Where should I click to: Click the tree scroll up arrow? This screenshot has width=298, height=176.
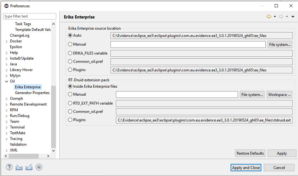(53, 24)
